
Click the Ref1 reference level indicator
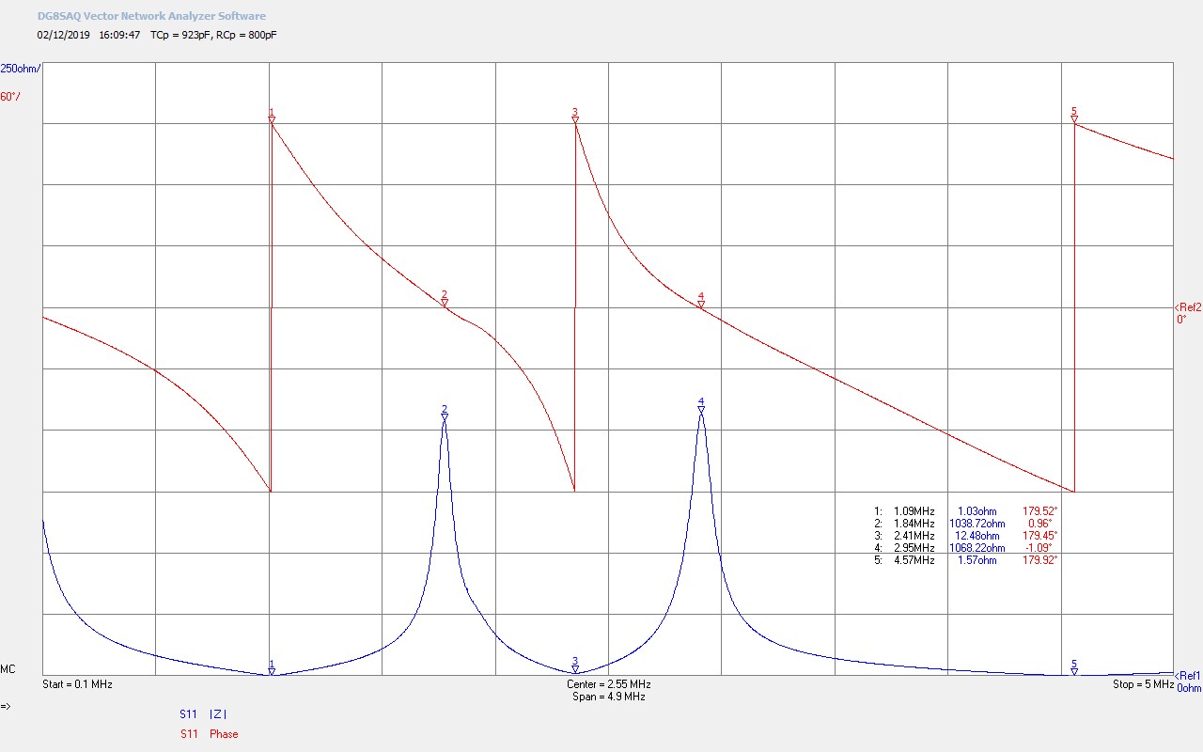click(x=1188, y=675)
